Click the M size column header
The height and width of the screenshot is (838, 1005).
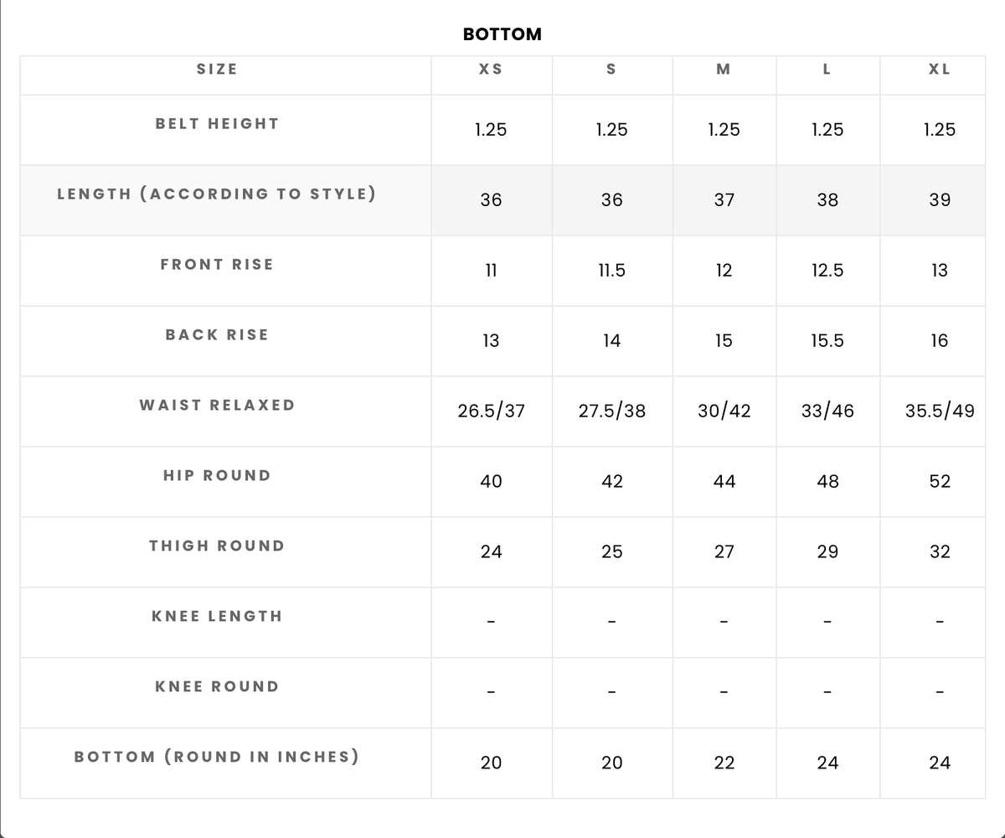(724, 70)
